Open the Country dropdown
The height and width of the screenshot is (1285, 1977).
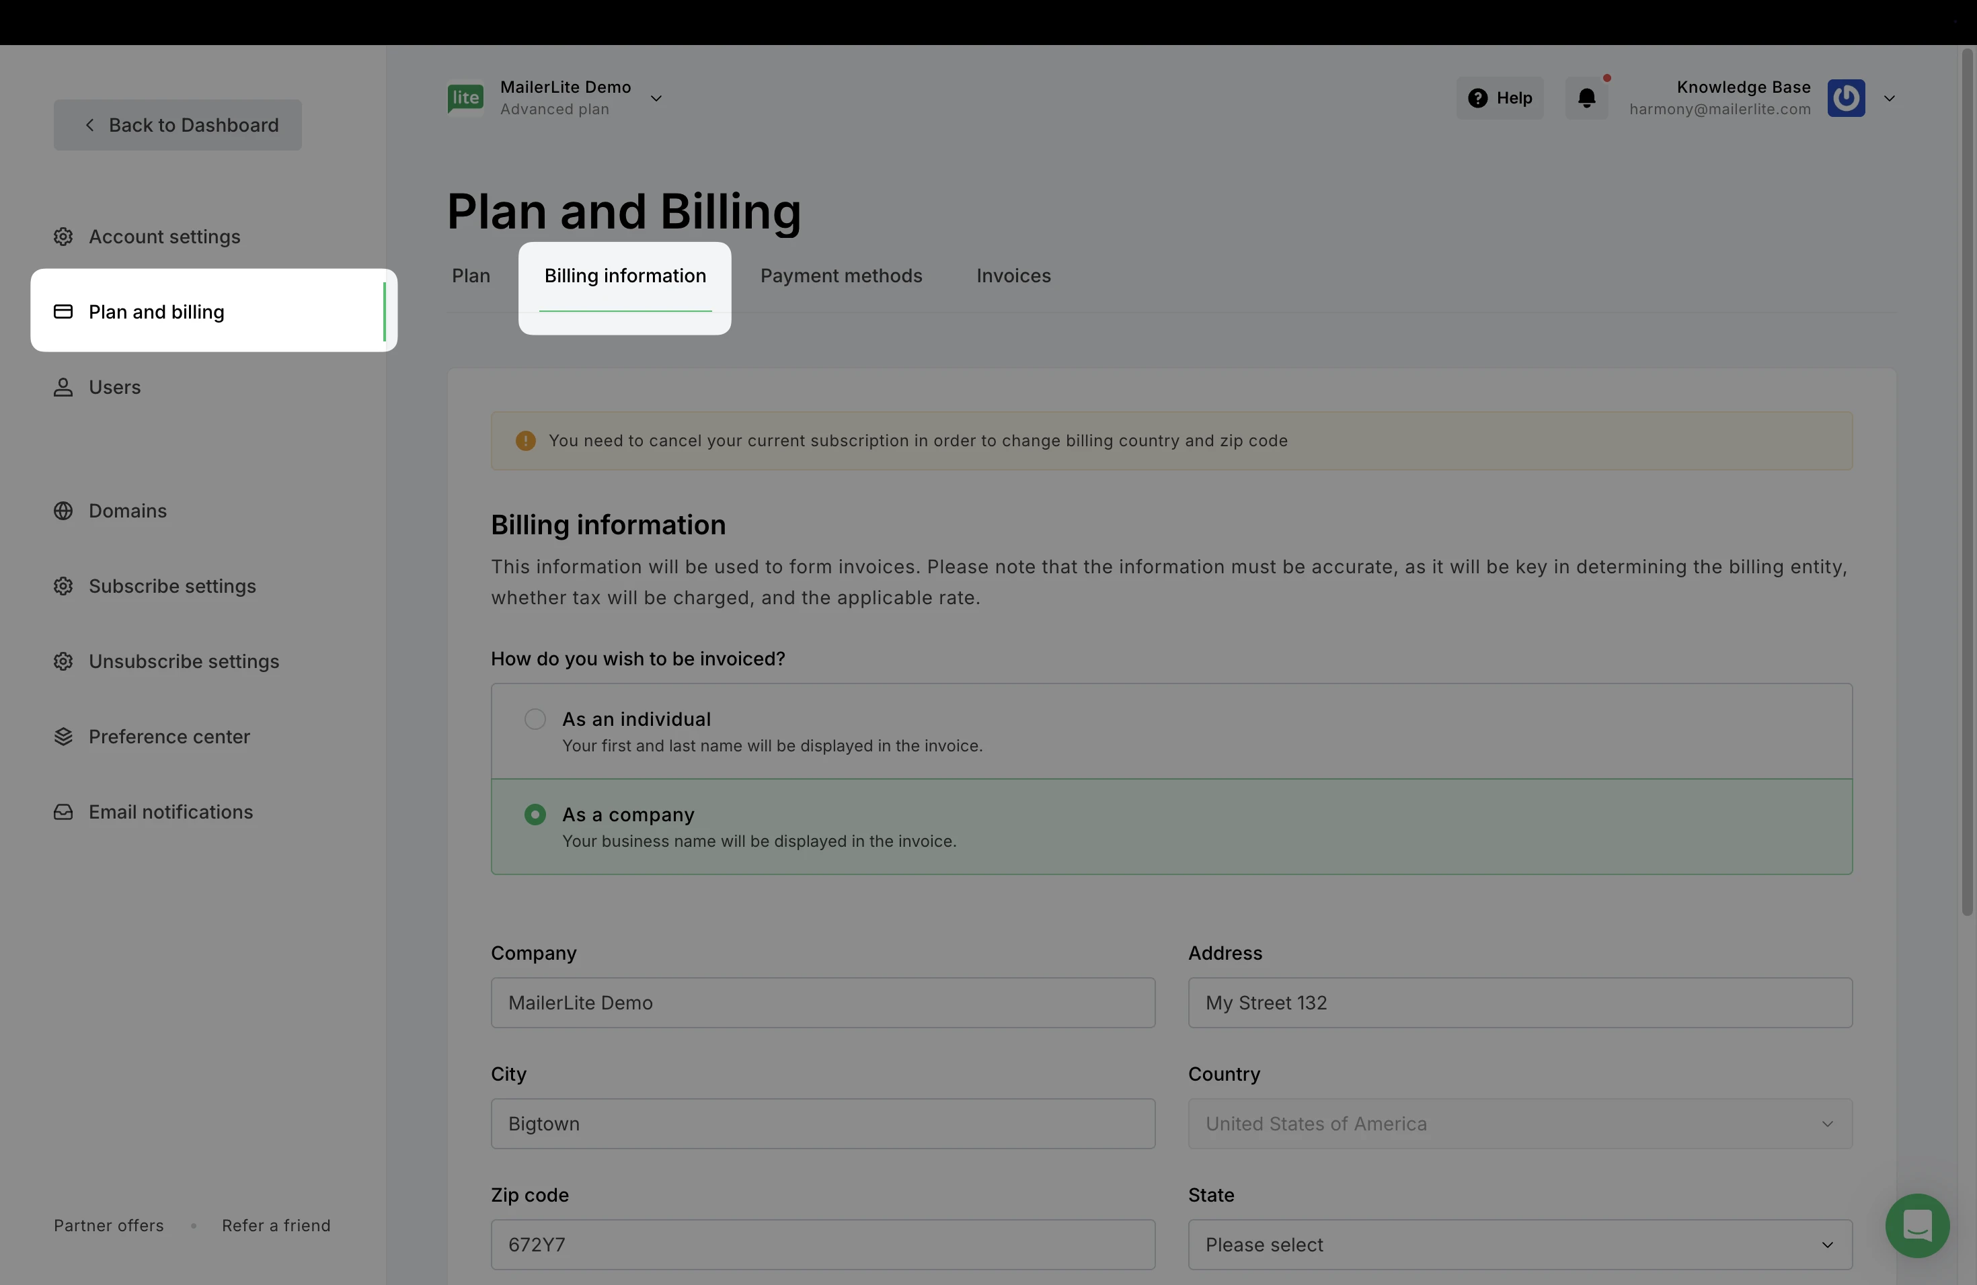pyautogui.click(x=1519, y=1123)
